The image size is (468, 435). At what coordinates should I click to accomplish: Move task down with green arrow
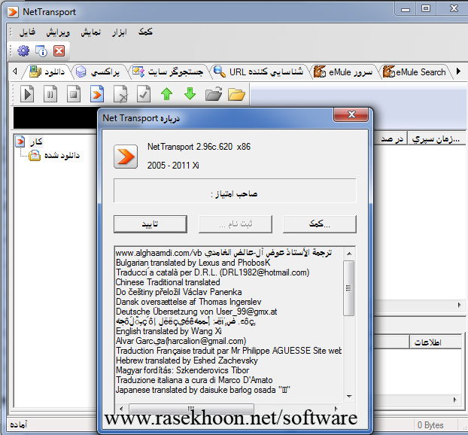pyautogui.click(x=190, y=94)
